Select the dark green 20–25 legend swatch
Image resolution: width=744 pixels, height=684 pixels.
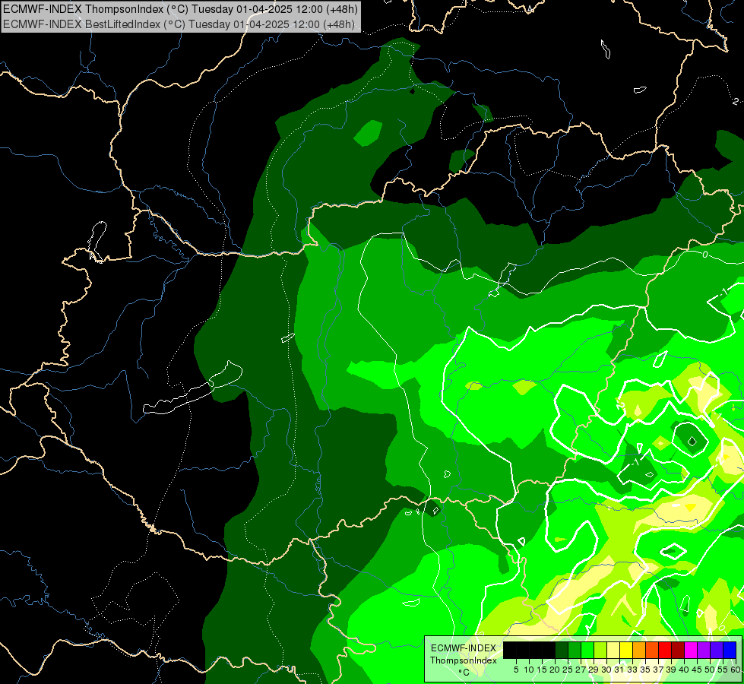[x=562, y=650]
